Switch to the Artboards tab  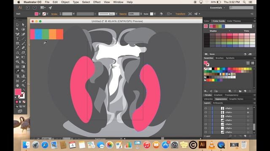(218, 103)
